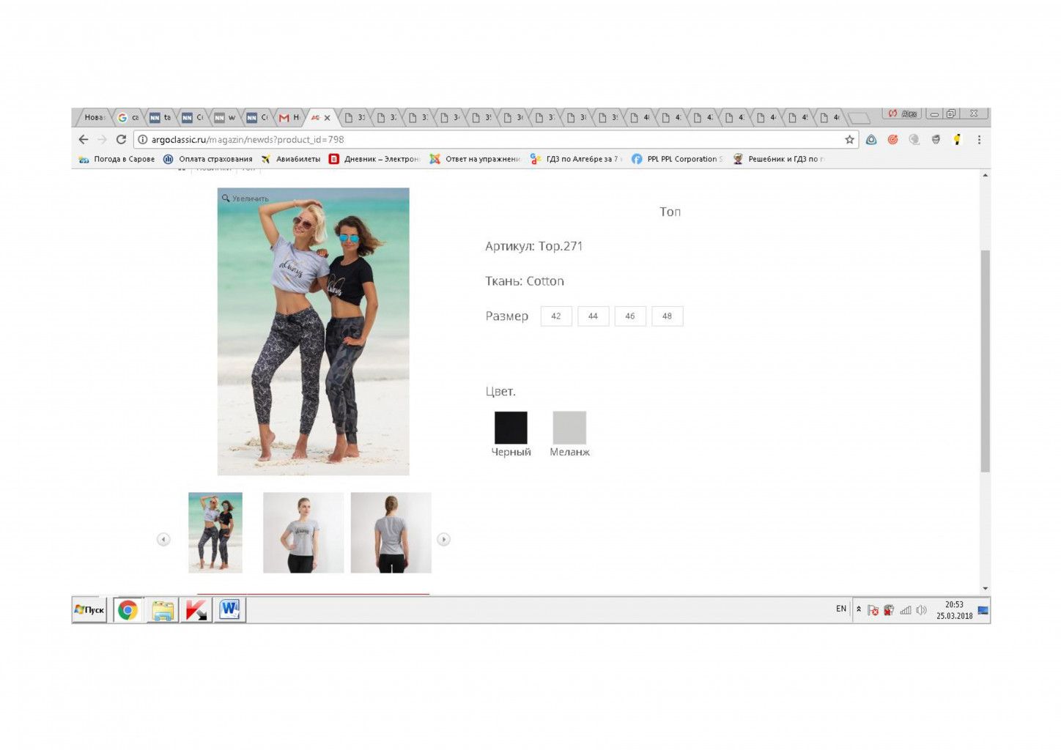This screenshot has width=1061, height=750.
Task: Click the browser forward arrow
Action: pos(102,139)
